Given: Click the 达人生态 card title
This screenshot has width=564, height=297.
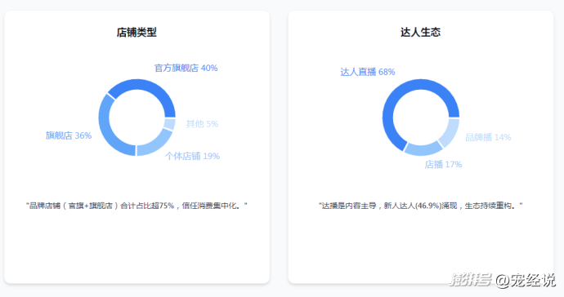Looking at the screenshot, I should [x=420, y=33].
